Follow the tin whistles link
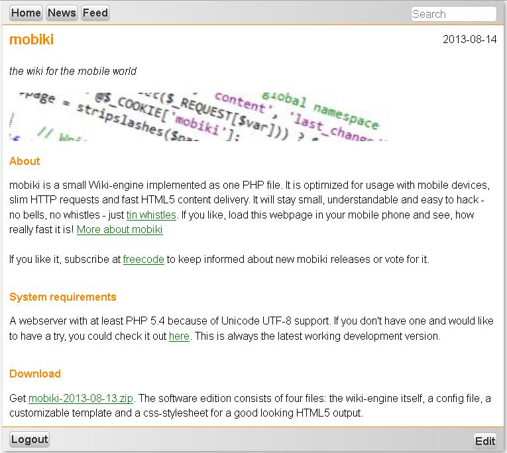The height and width of the screenshot is (453, 507). [151, 215]
